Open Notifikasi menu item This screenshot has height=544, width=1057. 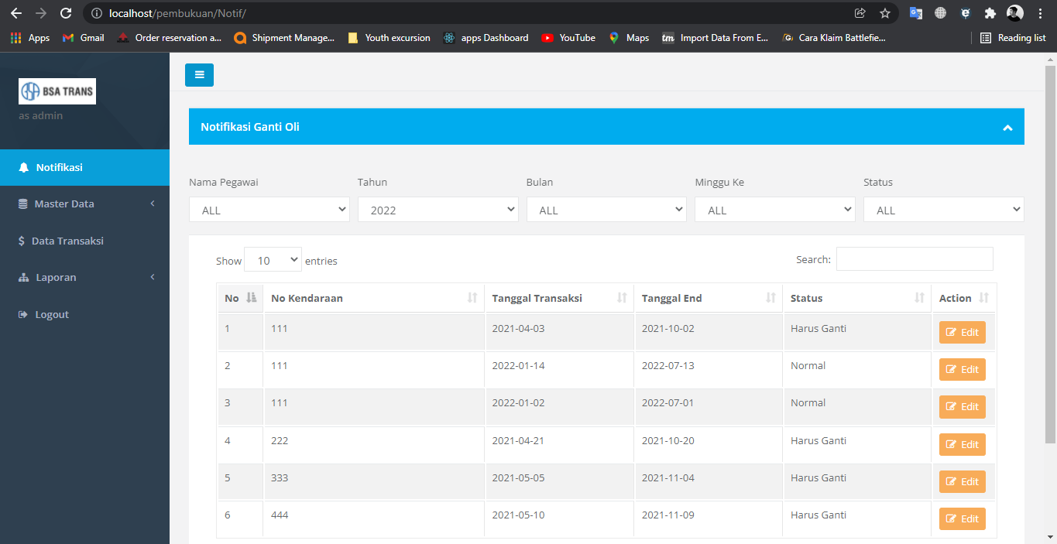coord(84,167)
